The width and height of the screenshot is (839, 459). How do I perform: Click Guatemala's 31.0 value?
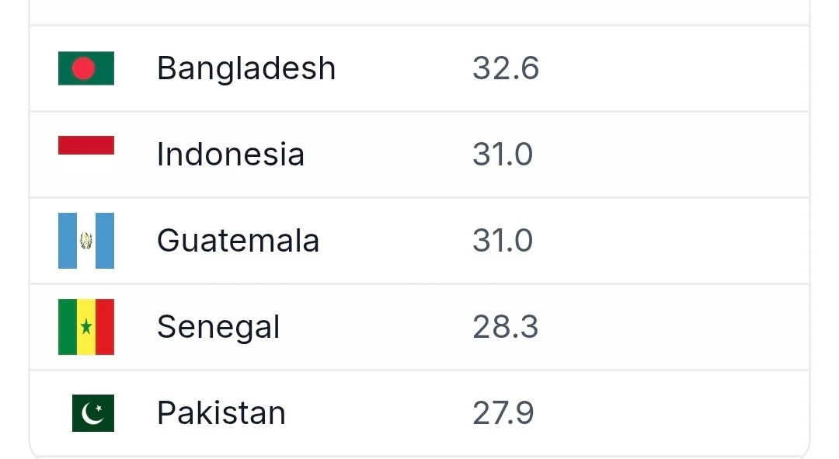pyautogui.click(x=502, y=241)
